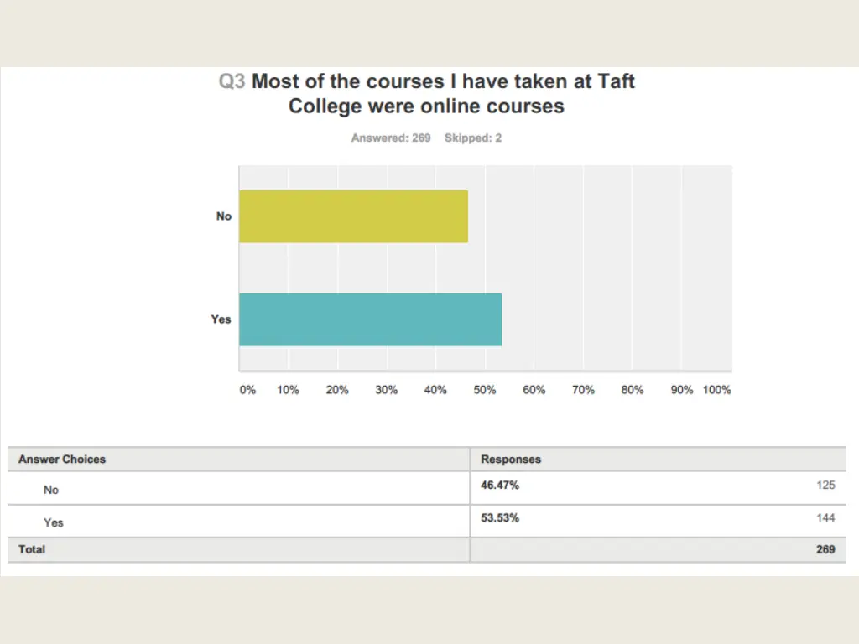Click the yellow No bar
Viewport: 859px width, 644px height.
point(353,216)
